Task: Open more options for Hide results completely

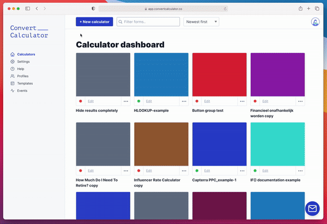Action: click(x=126, y=101)
